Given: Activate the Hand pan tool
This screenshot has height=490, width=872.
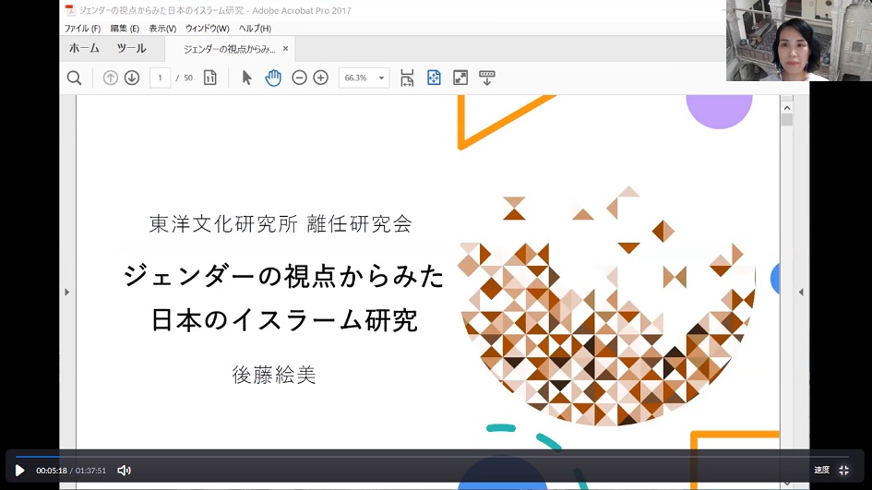Looking at the screenshot, I should click(x=273, y=78).
